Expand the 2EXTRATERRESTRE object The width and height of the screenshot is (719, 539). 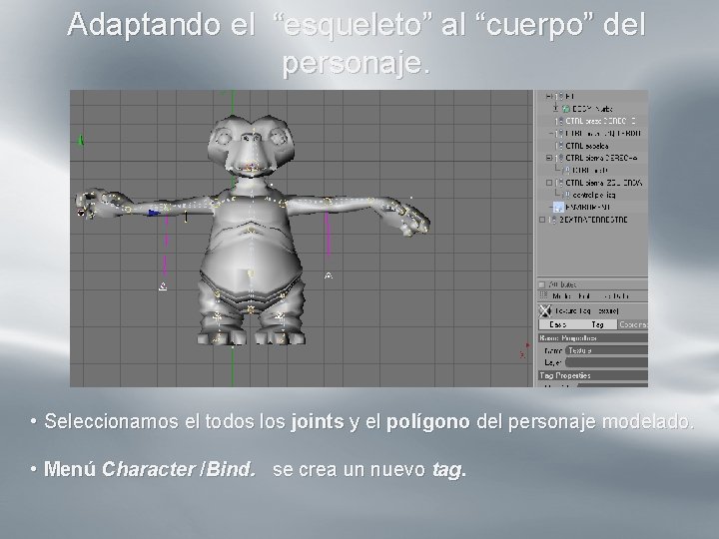coord(542,220)
